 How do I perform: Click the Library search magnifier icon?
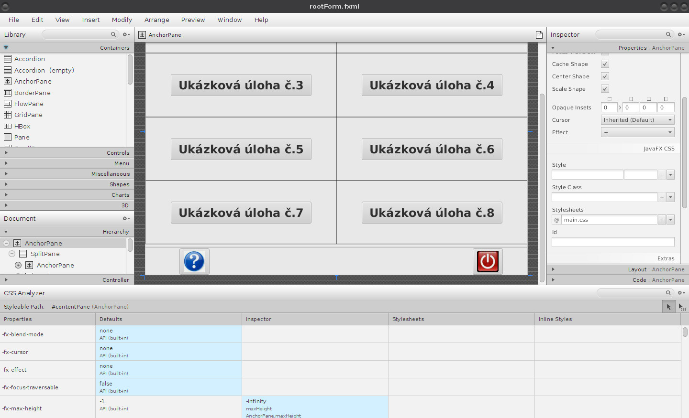113,34
